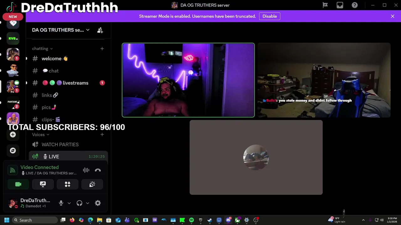Open DA OG TRUTHERS server dropdown menu
Viewport: 401px width, 225px height.
point(61,30)
